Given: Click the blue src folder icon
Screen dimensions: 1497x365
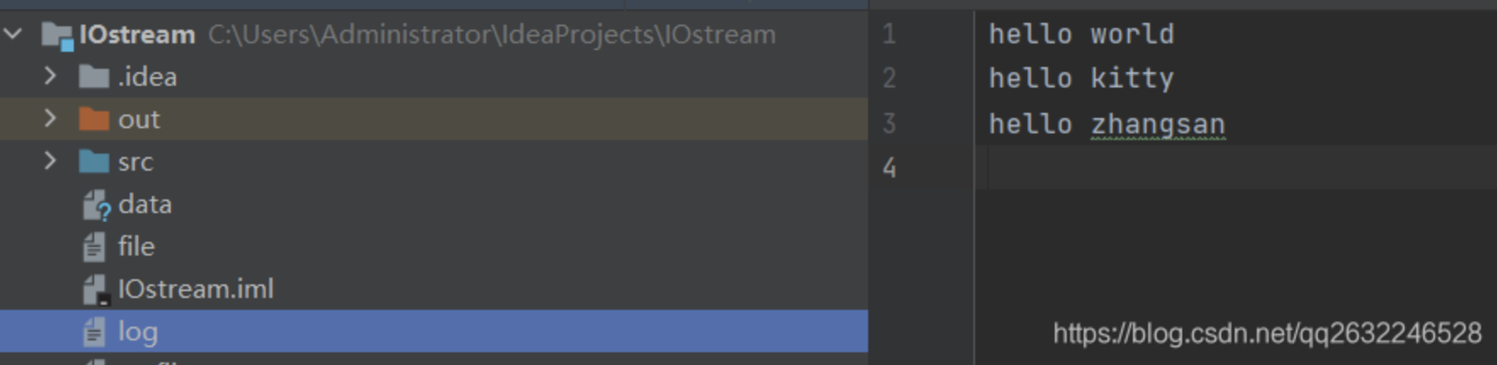Looking at the screenshot, I should click(93, 162).
